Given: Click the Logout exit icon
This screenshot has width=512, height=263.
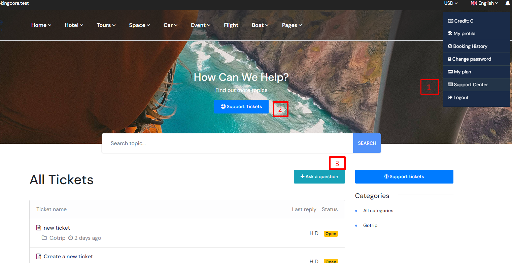Looking at the screenshot, I should 450,97.
